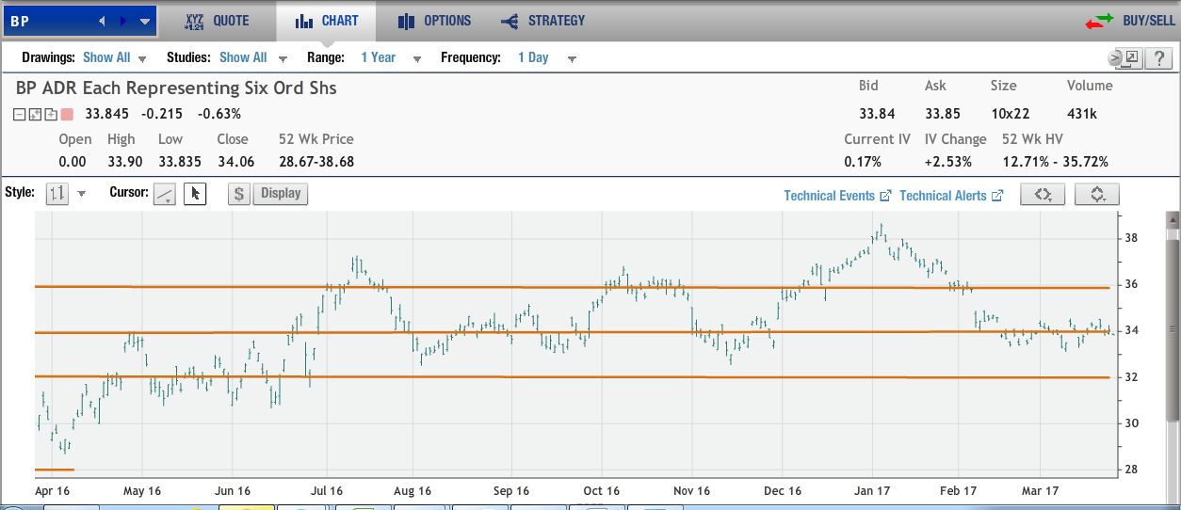Go to the Quote tab
The width and height of the screenshot is (1181, 510).
[x=218, y=21]
